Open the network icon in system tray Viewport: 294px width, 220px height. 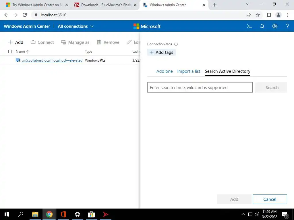point(250,214)
